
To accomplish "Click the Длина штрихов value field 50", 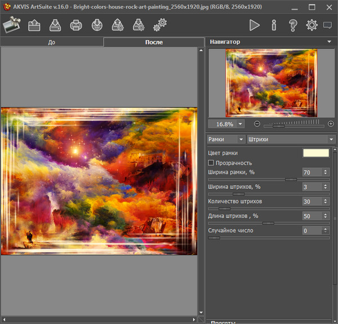I will [312, 216].
